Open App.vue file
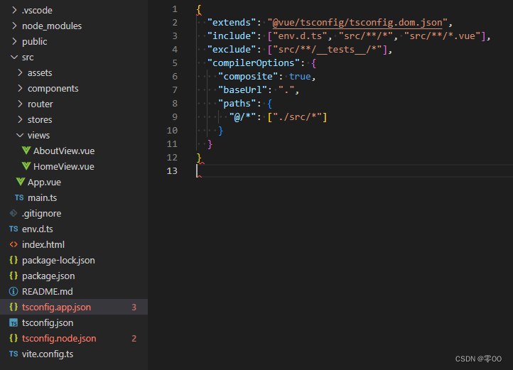This screenshot has height=370, width=513. pyautogui.click(x=44, y=183)
